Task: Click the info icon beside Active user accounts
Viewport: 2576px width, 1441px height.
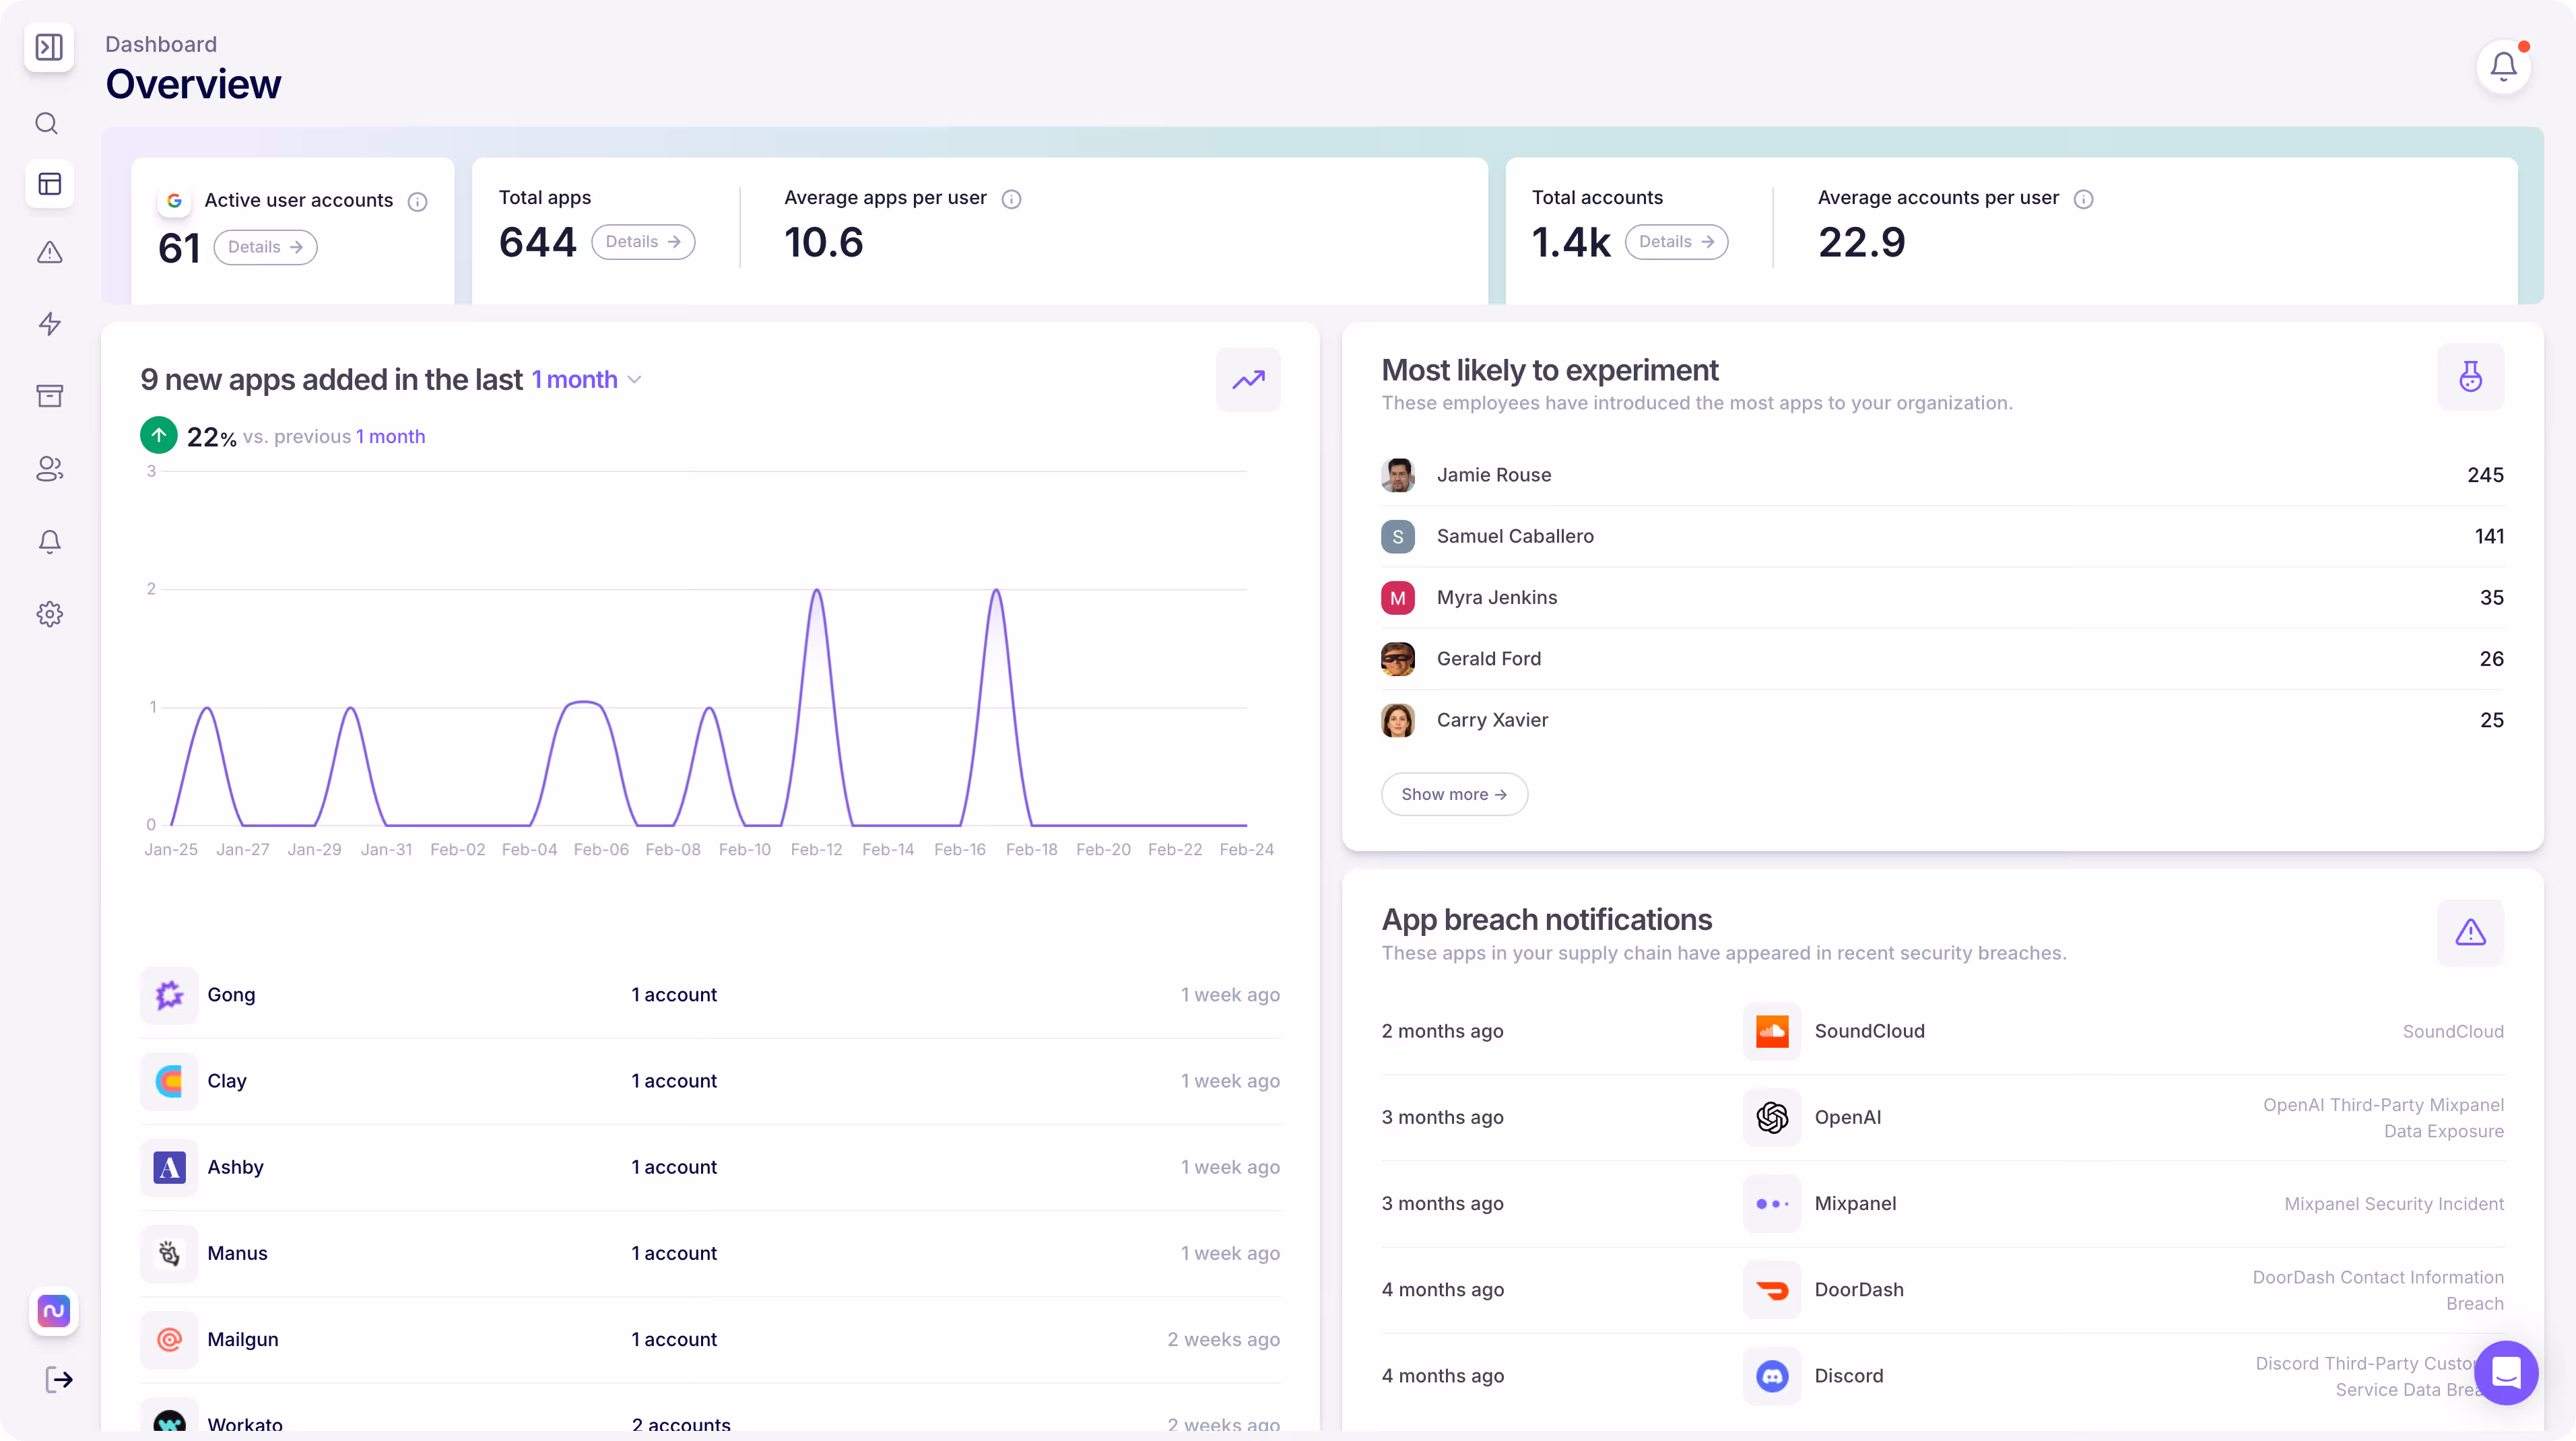Action: pos(417,202)
